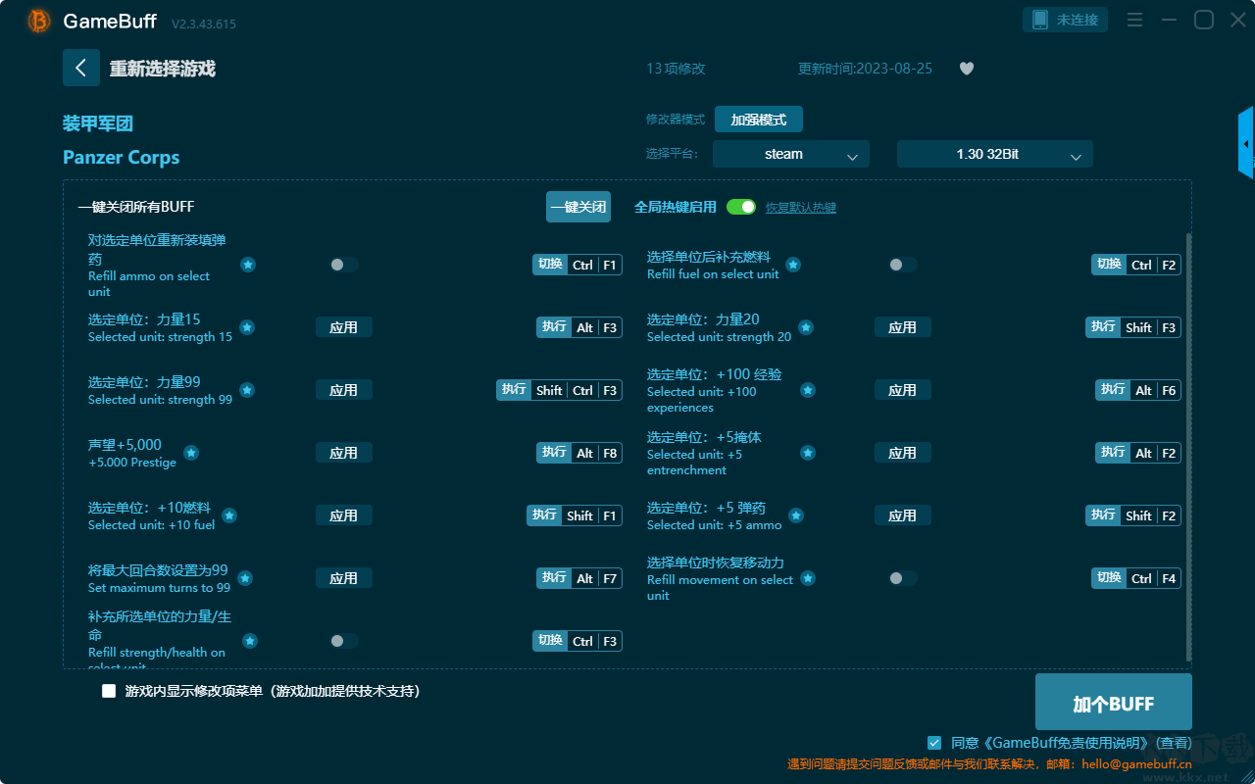Check show trainer menu in game

click(x=109, y=691)
